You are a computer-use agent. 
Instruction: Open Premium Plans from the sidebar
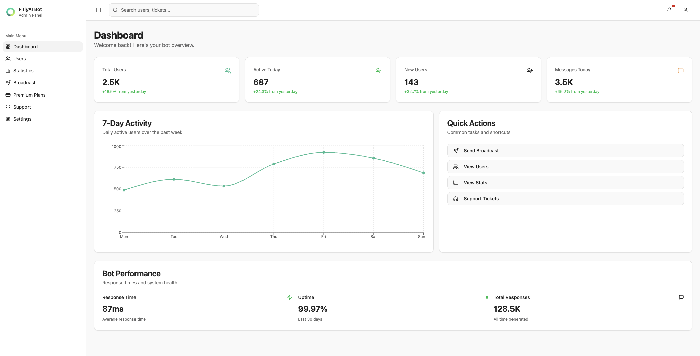point(29,95)
